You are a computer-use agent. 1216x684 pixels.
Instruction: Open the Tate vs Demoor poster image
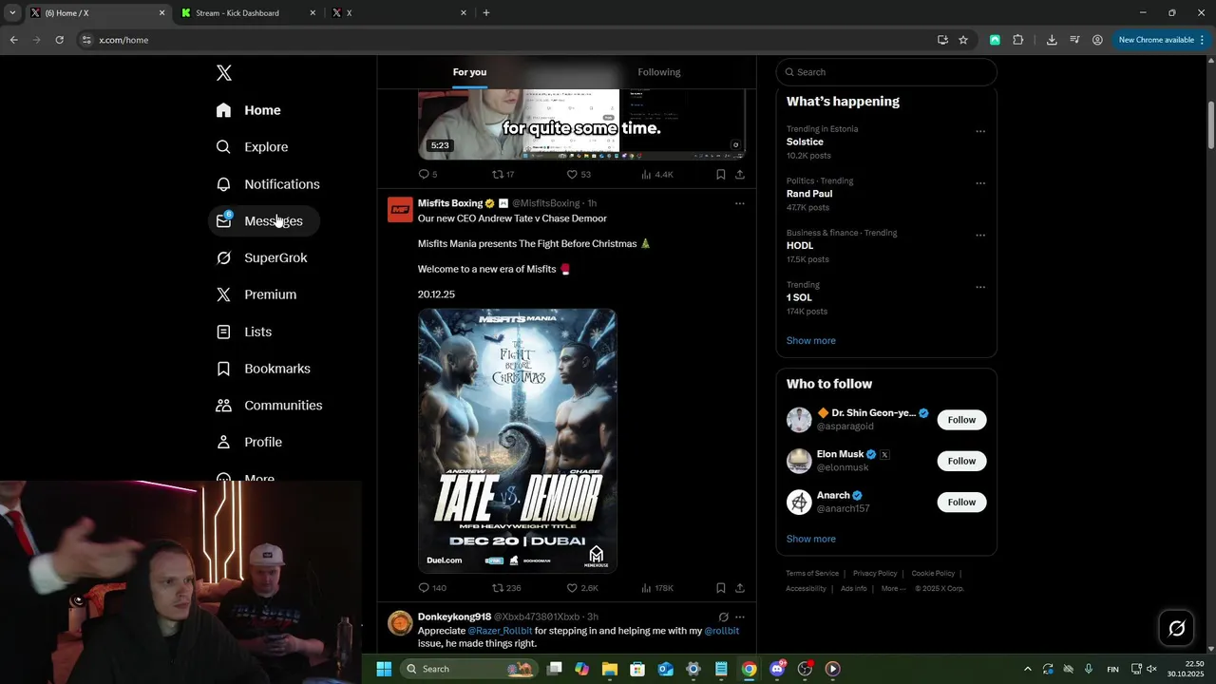point(518,441)
